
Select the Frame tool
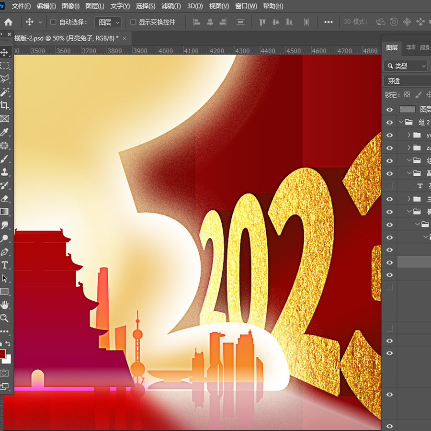tap(4, 119)
